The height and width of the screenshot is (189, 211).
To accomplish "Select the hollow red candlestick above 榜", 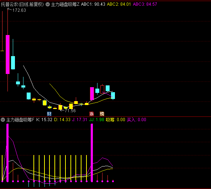I will coord(102,89).
